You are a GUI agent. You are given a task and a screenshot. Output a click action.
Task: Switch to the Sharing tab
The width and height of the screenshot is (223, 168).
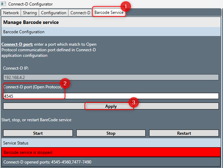[x=30, y=13]
